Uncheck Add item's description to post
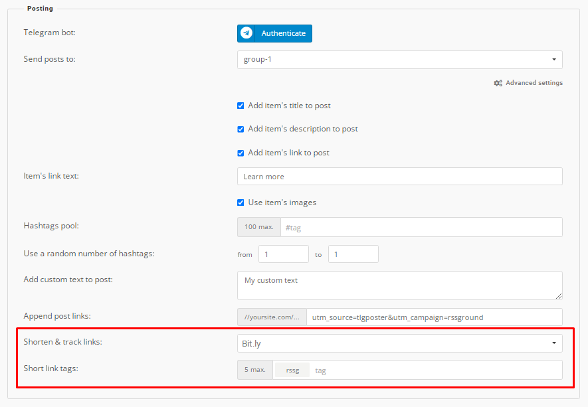The height and width of the screenshot is (407, 588). pyautogui.click(x=241, y=129)
